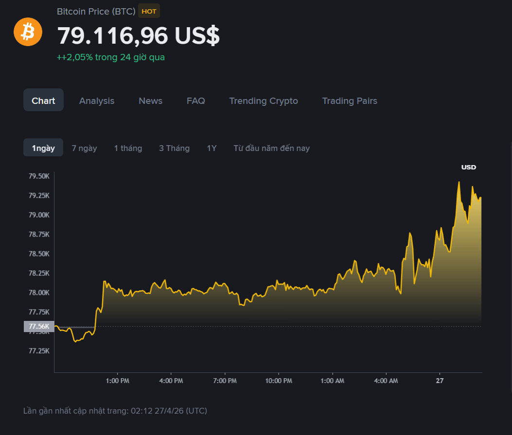Go to the Trending Crypto tab
512x435 pixels.
pos(264,101)
